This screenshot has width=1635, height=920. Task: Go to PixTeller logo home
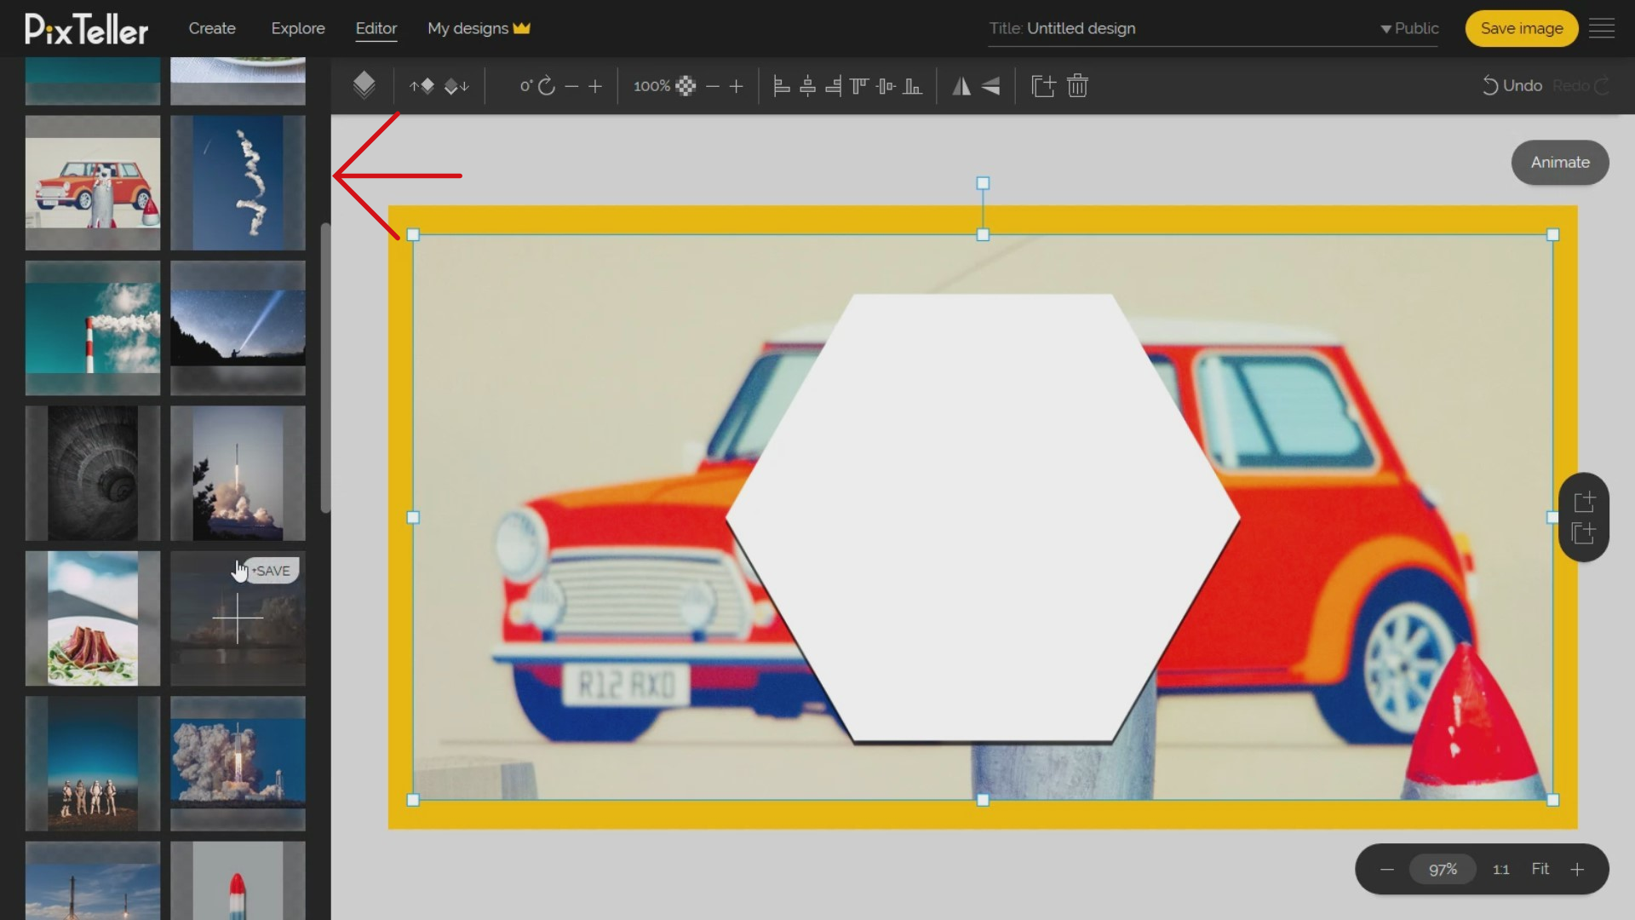pos(86,29)
